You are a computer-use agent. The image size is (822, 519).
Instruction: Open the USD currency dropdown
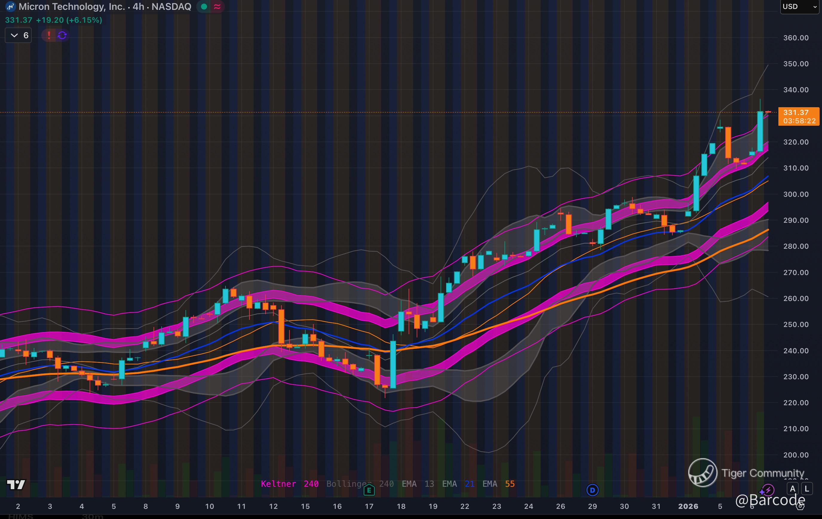click(x=799, y=7)
